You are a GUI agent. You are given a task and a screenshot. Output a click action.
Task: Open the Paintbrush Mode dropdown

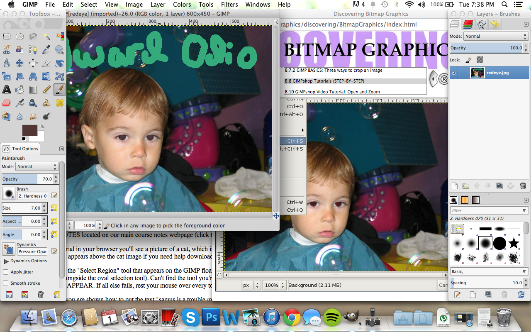pyautogui.click(x=37, y=166)
